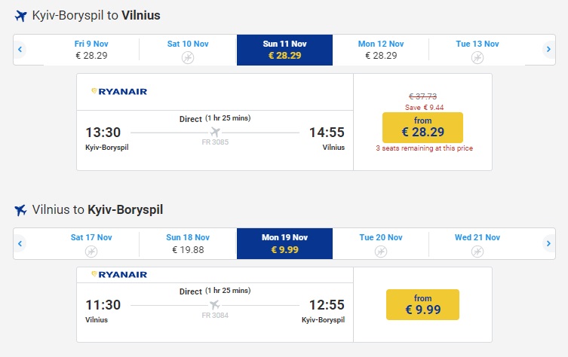Click the Ryanair logo on outbound flight

[119, 92]
